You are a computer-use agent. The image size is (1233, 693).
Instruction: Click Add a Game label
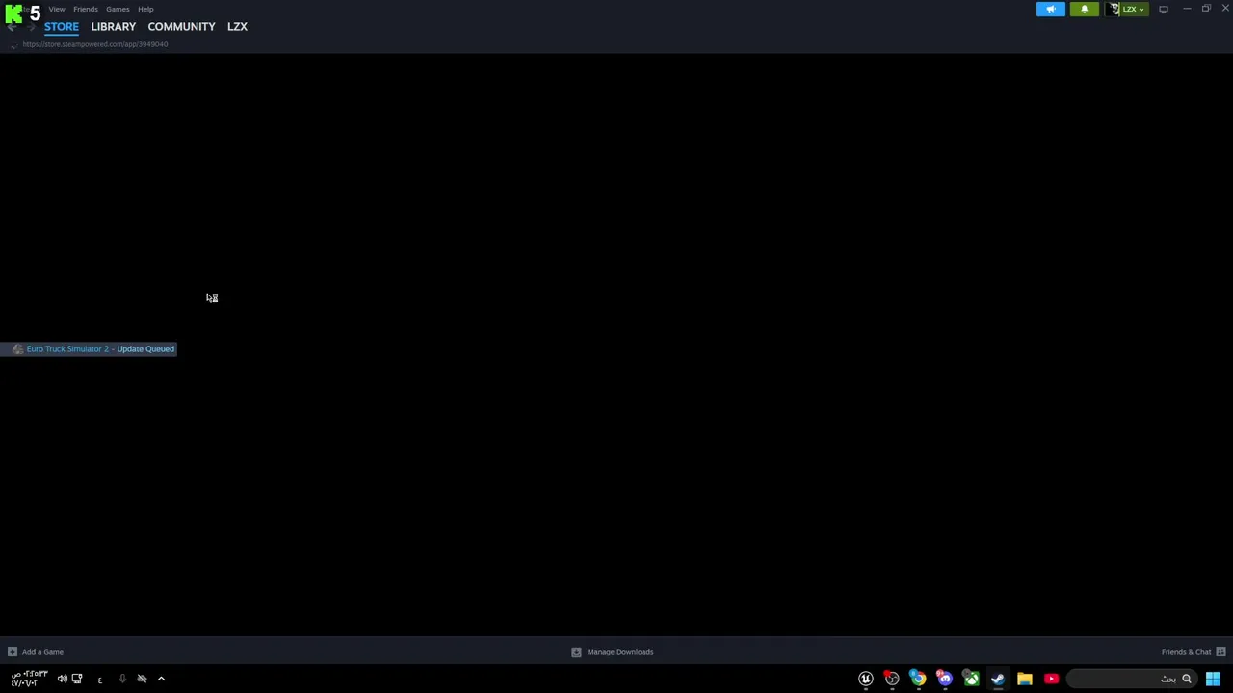[42, 652]
